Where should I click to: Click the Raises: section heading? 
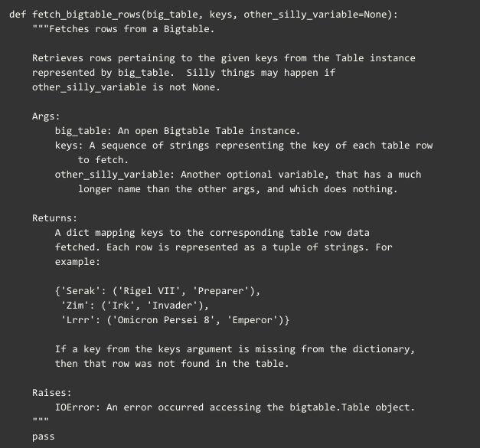(52, 393)
